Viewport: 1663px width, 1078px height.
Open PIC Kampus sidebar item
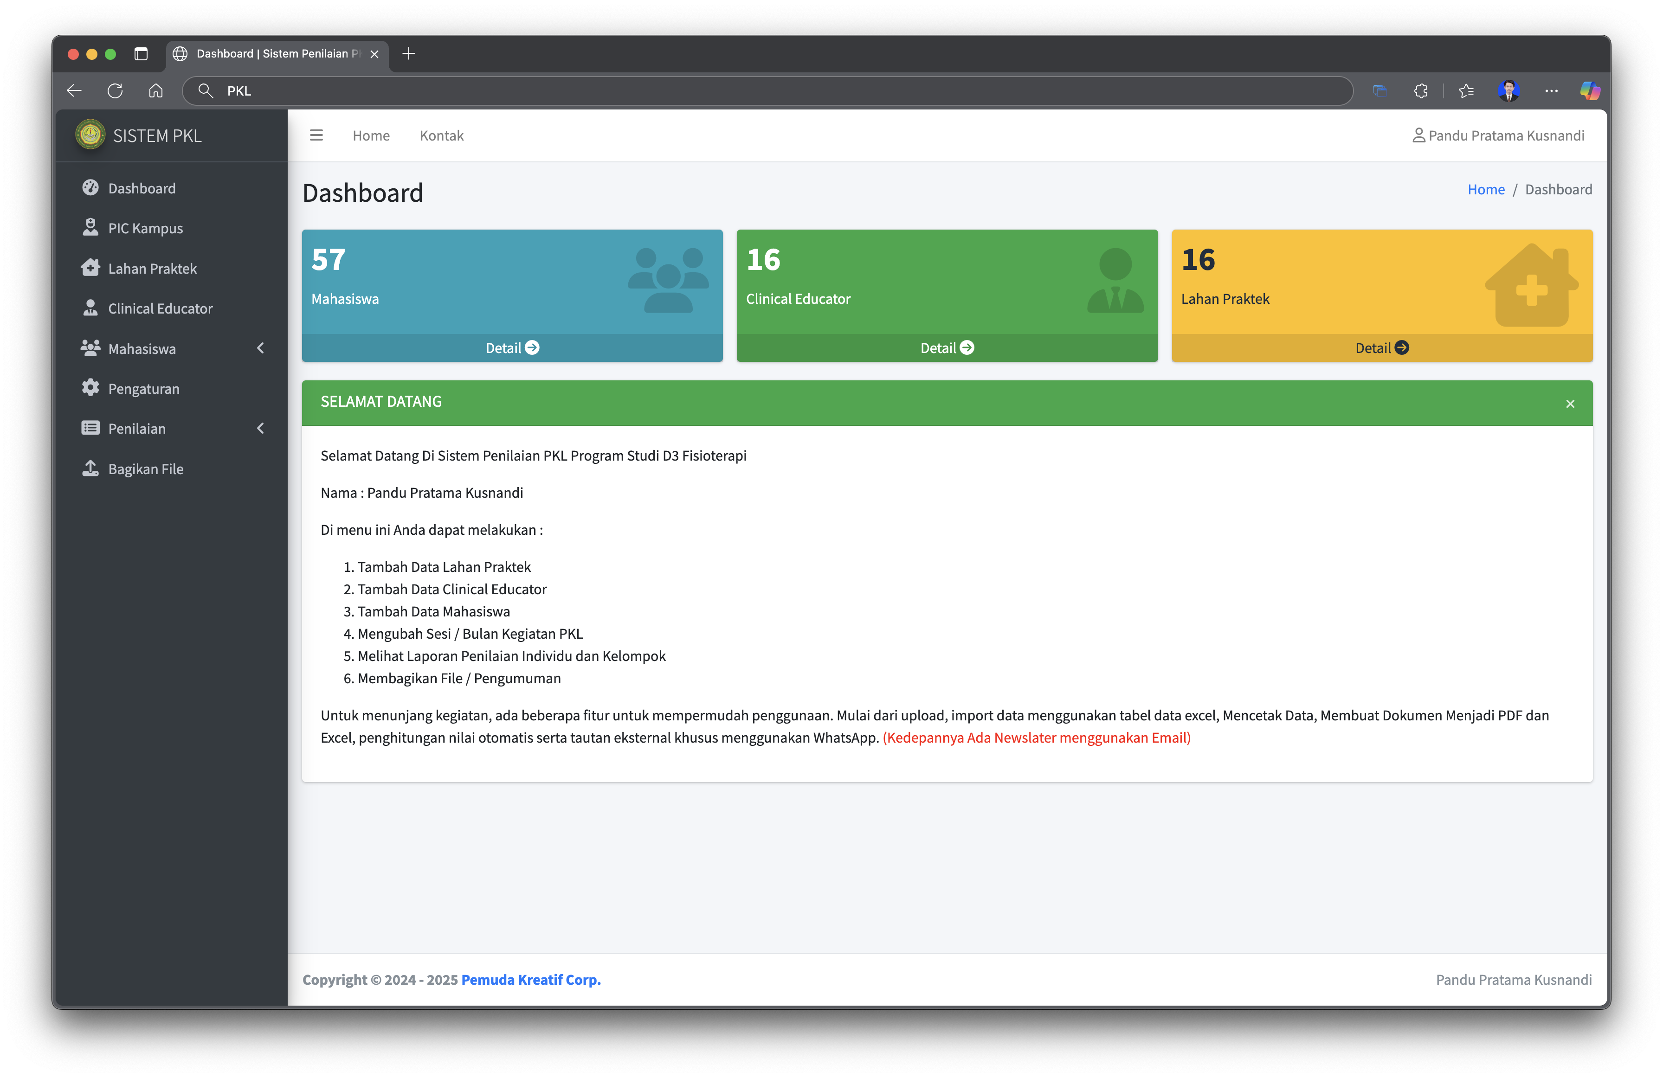[x=145, y=229]
